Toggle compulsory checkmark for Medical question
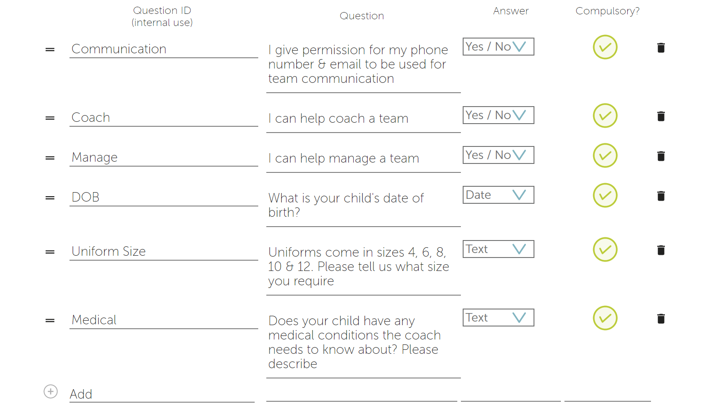 [x=605, y=318]
